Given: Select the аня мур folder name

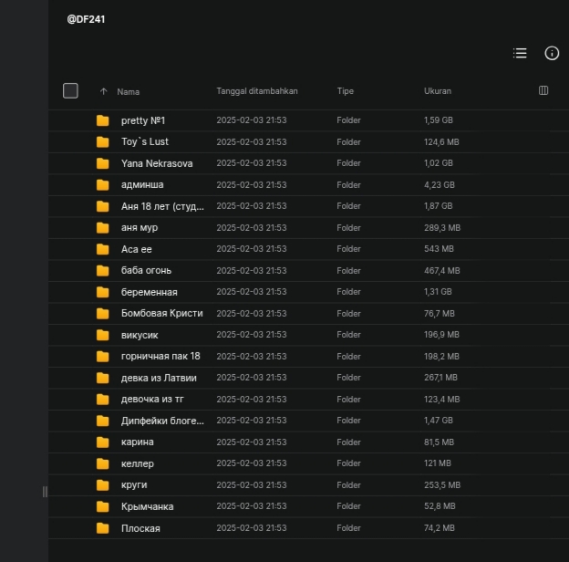Looking at the screenshot, I should [140, 228].
